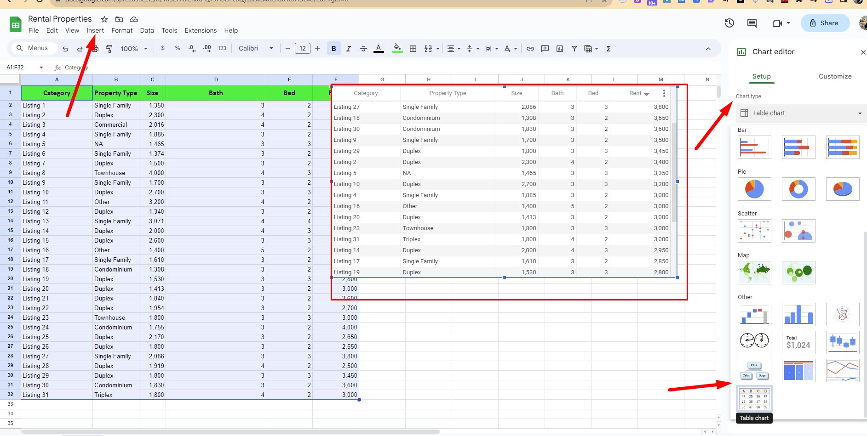The height and width of the screenshot is (436, 867).
Task: Click the font size field
Action: pyautogui.click(x=302, y=48)
